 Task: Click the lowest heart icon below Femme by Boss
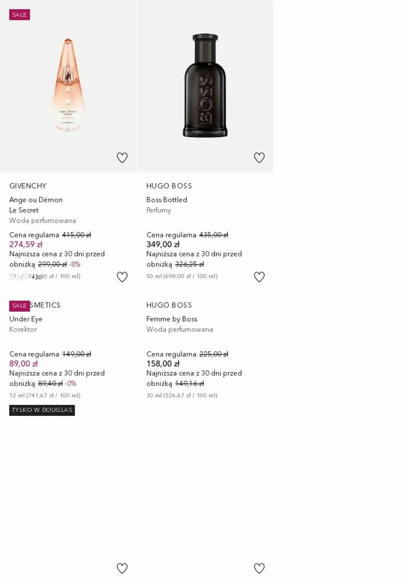pos(259,568)
